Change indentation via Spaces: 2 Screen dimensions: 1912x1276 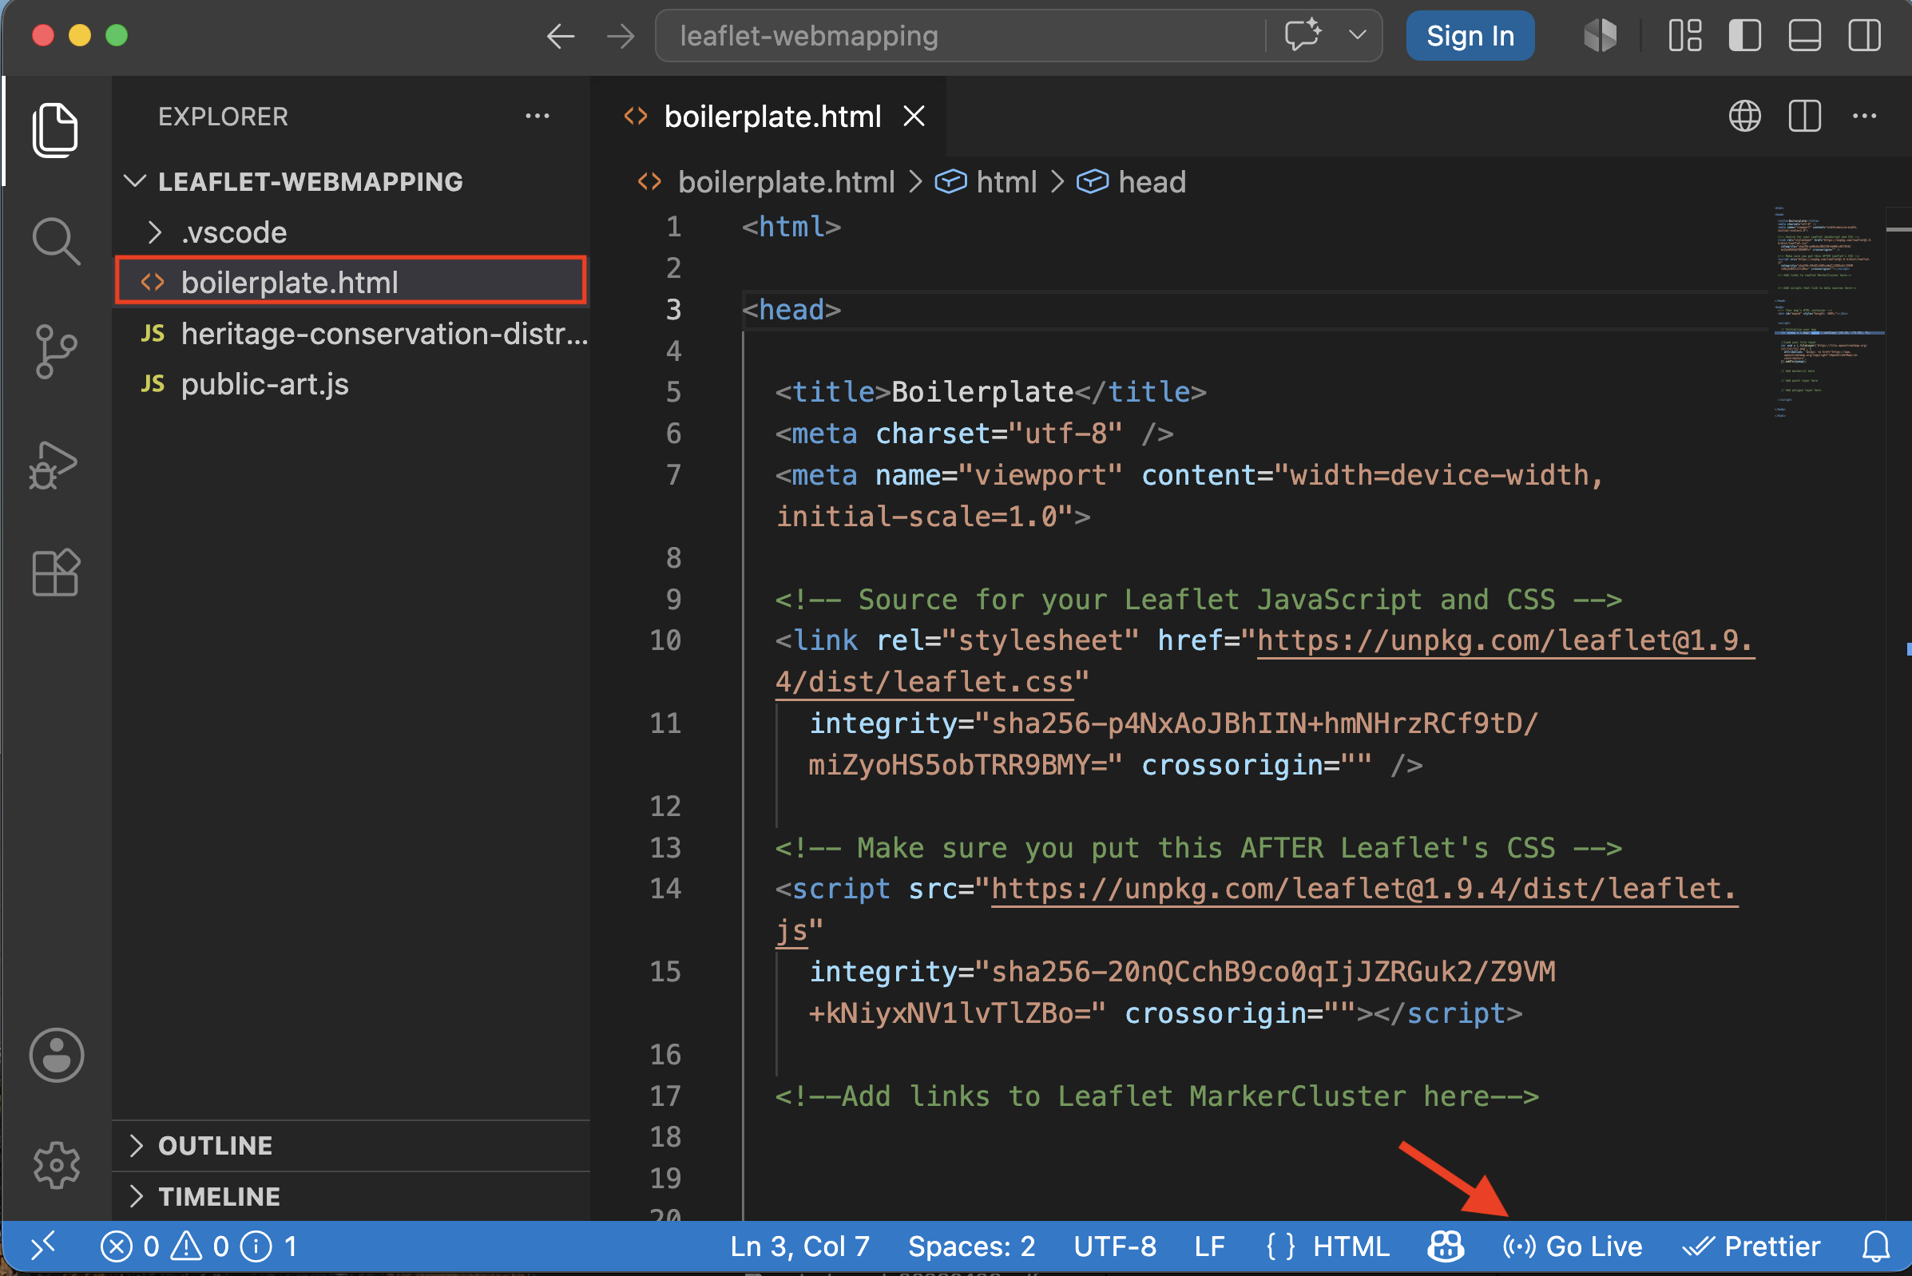[x=971, y=1246]
